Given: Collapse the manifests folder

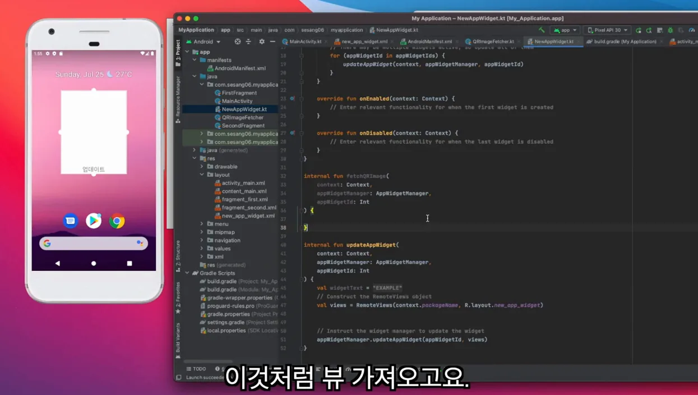Looking at the screenshot, I should [x=195, y=60].
